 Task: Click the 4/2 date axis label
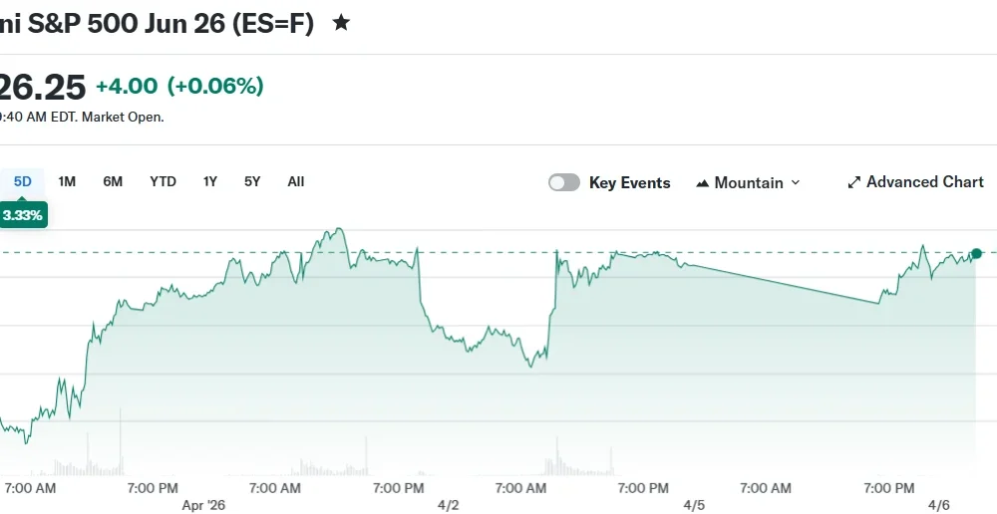pos(449,505)
